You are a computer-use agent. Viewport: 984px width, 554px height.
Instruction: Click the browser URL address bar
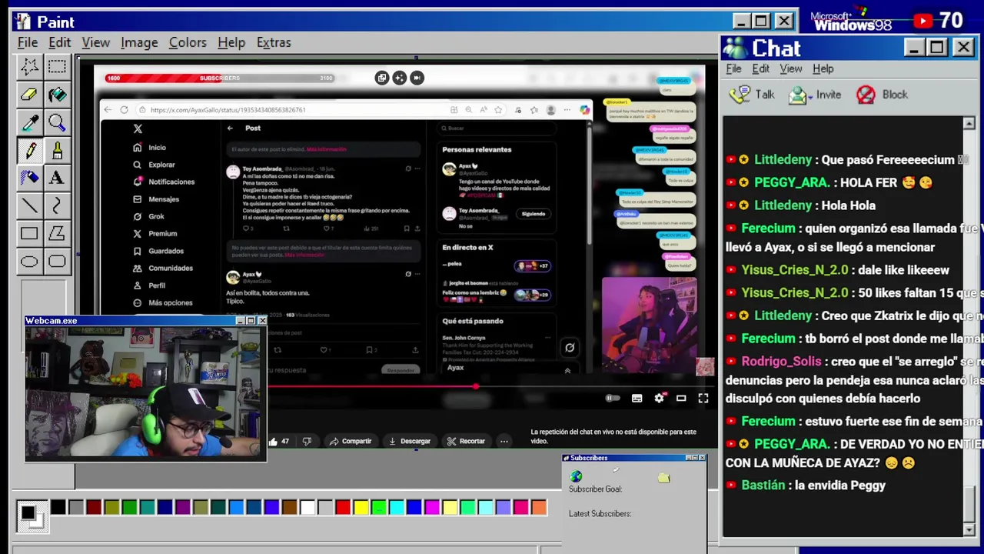coord(292,110)
